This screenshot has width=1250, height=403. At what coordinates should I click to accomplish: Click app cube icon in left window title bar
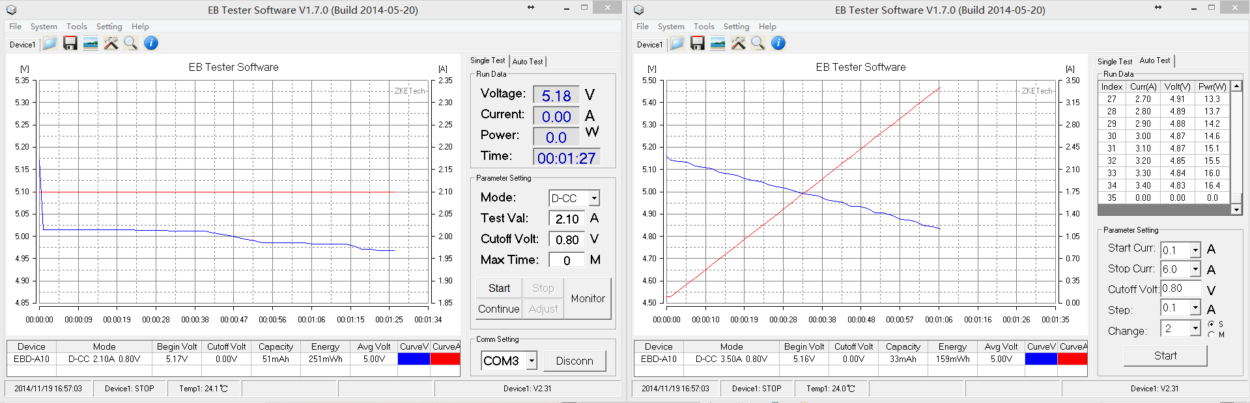point(11,10)
